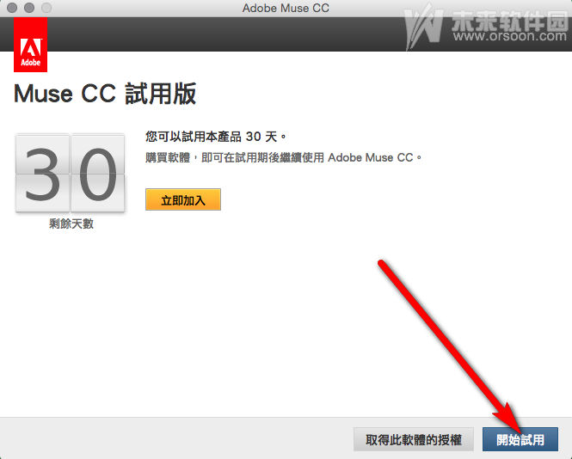Click the 立即加入 join now button
572x459 pixels.
point(183,199)
